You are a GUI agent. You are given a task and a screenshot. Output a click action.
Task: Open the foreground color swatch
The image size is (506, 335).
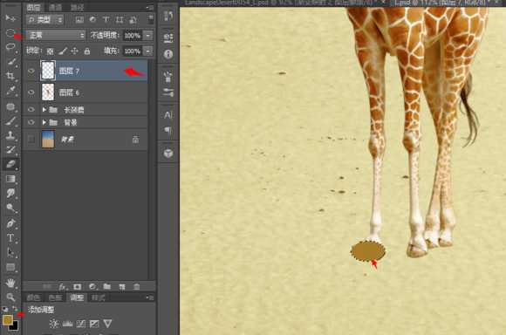point(8,320)
